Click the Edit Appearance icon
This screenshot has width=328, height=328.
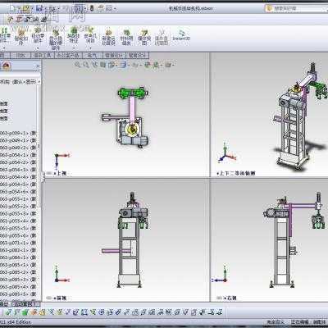point(147,65)
